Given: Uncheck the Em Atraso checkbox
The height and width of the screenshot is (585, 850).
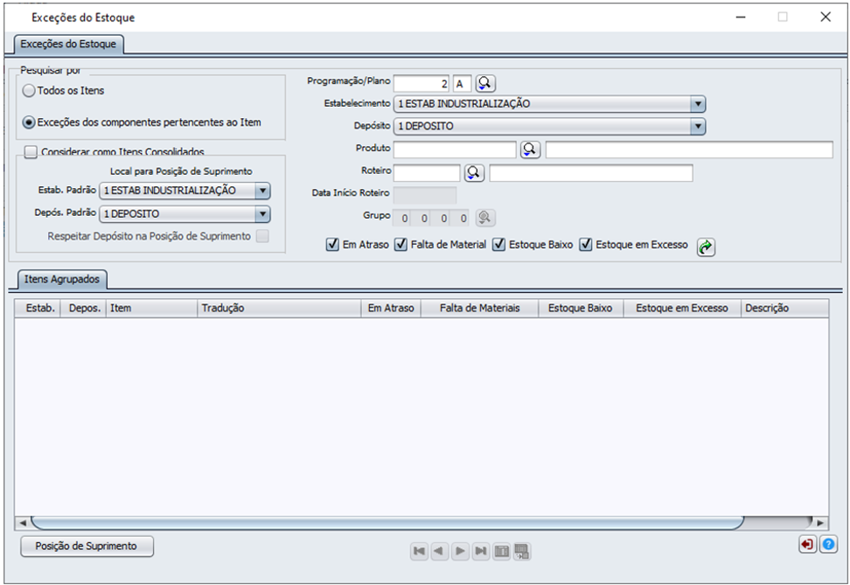Looking at the screenshot, I should (x=332, y=246).
